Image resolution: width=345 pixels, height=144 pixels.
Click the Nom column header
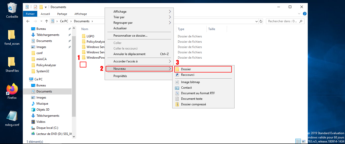85,29
